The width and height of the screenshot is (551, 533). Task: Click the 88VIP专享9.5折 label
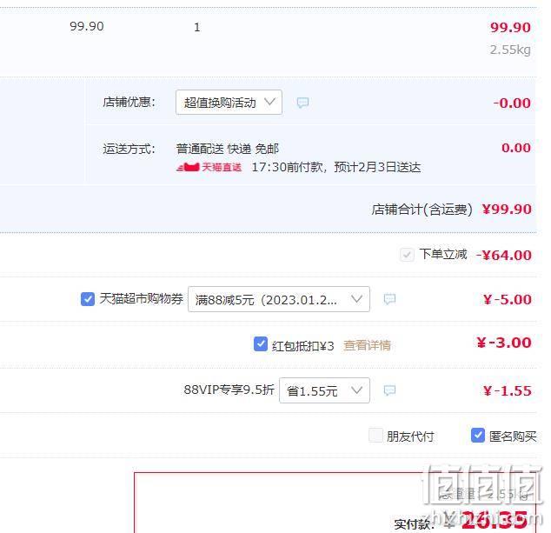229,390
